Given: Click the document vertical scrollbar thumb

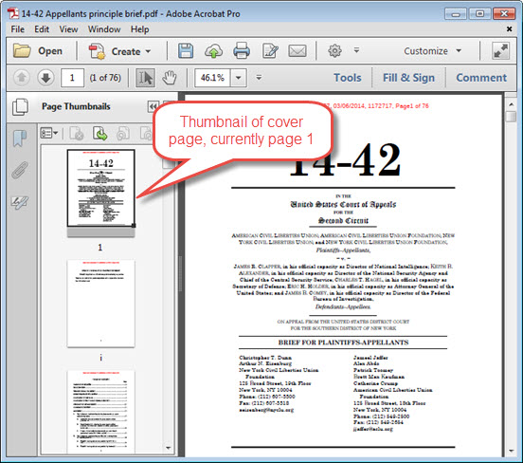Looking at the screenshot, I should coord(511,117).
